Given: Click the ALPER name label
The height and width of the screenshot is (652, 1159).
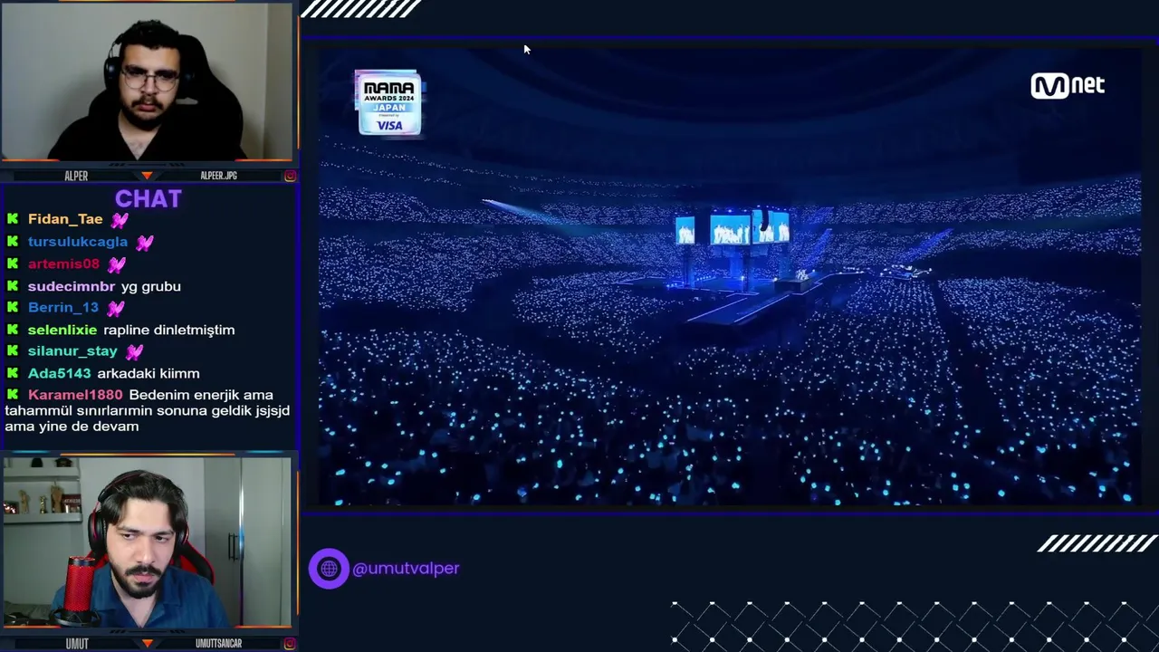Looking at the screenshot, I should (x=76, y=176).
